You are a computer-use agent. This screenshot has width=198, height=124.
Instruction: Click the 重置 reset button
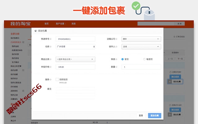141,116
